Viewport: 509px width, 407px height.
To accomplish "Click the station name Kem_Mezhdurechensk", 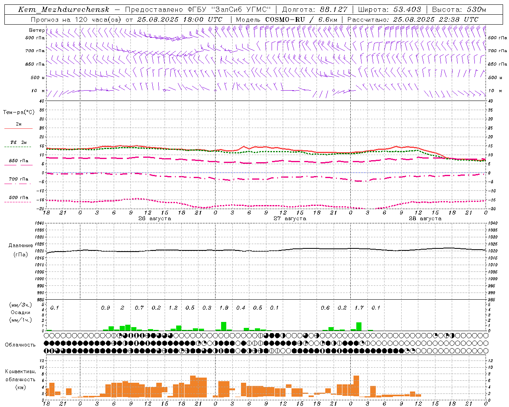I will tap(64, 10).
